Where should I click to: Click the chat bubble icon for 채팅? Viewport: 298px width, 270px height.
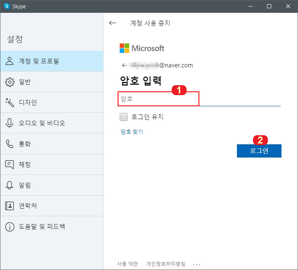tap(9, 164)
